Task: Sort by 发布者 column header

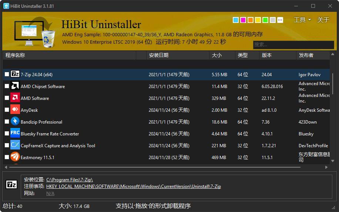Action: pyautogui.click(x=313, y=55)
